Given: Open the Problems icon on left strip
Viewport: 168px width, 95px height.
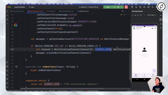Looking at the screenshot, I should click(7, 75).
